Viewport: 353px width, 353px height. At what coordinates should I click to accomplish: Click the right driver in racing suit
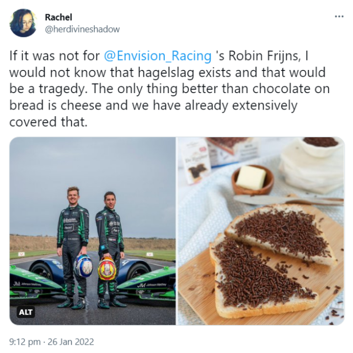coord(110,249)
